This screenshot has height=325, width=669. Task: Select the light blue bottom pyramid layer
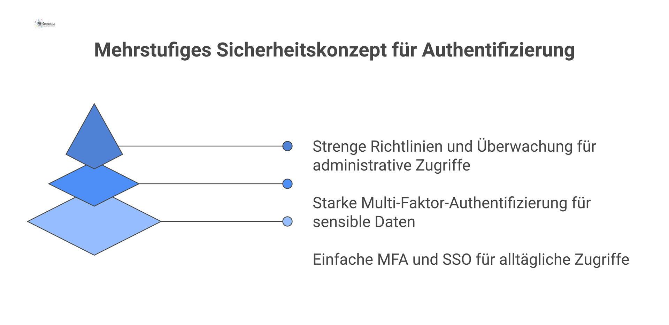pyautogui.click(x=94, y=230)
